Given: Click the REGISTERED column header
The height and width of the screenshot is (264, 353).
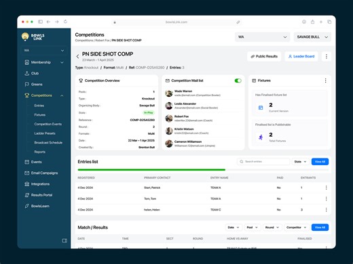Looking at the screenshot, I should tap(86, 178).
